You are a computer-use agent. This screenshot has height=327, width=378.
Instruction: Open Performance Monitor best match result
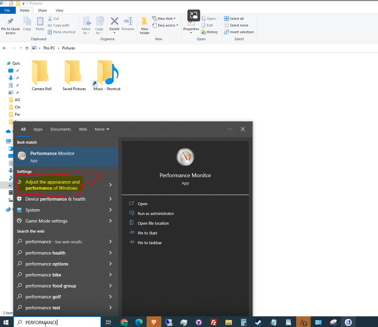coord(52,156)
